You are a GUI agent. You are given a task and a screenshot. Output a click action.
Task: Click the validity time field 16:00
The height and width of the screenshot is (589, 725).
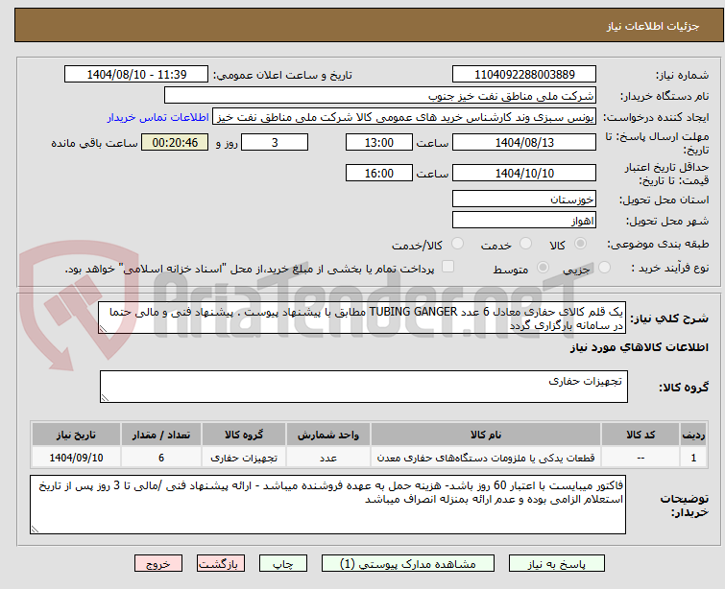[379, 174]
